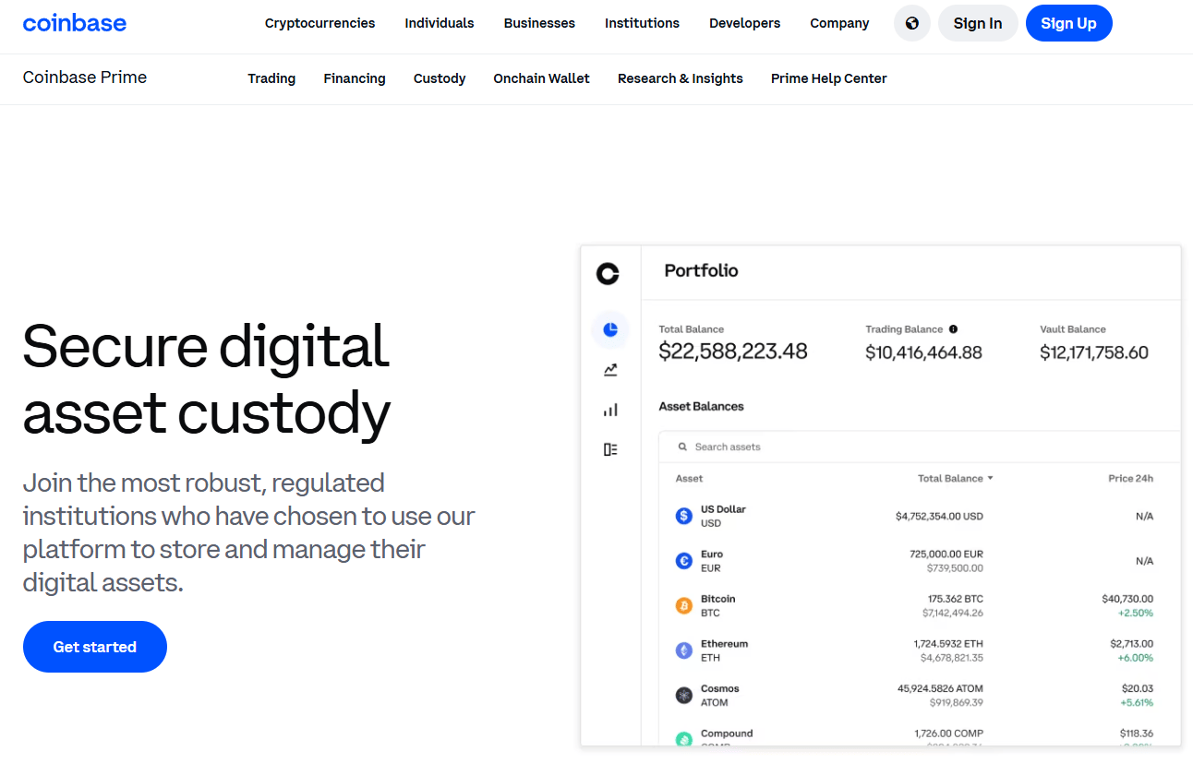1193x763 pixels.
Task: Open the line chart trading sidebar icon
Action: coord(610,370)
